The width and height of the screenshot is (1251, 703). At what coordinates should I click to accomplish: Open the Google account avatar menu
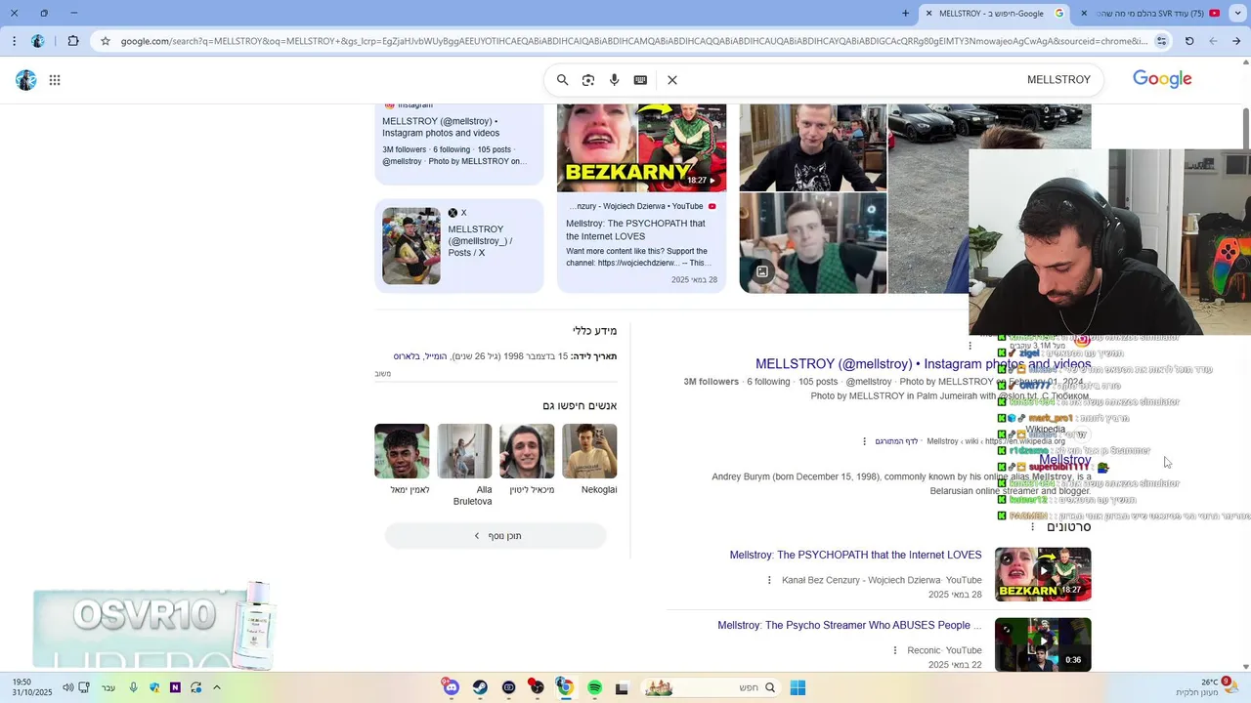[26, 80]
